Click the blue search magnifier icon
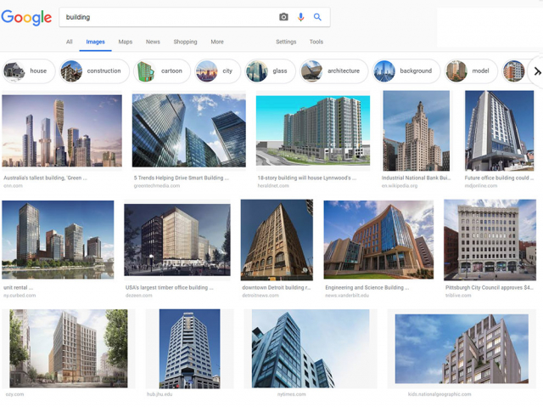The height and width of the screenshot is (407, 543). (x=317, y=17)
